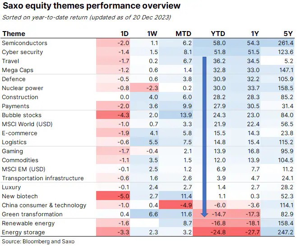This screenshot has height=246, width=297.
Task: Select the Energy storage row label
Action: 23,232
